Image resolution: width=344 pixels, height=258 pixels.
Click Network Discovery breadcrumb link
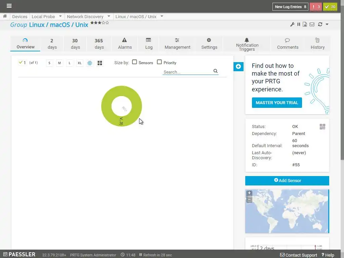[85, 16]
